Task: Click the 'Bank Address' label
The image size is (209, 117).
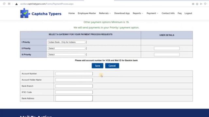Action: (28, 98)
